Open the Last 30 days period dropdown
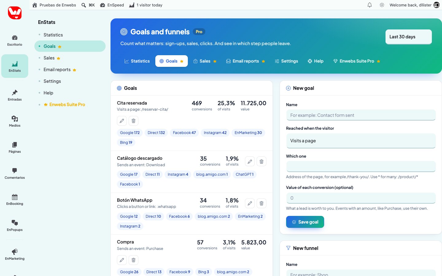Viewport: 442px width, 276px height. 409,37
